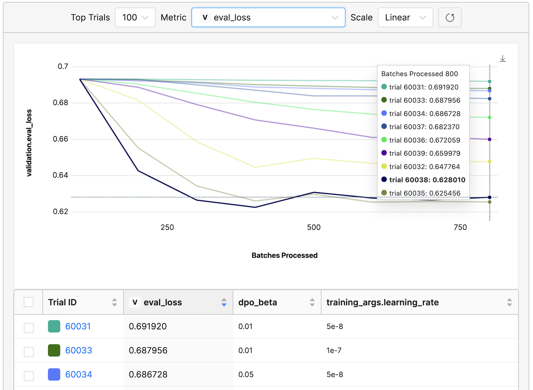The width and height of the screenshot is (533, 390).
Task: Click the trial 60039 purple data point at batch 800
Action: (x=489, y=139)
